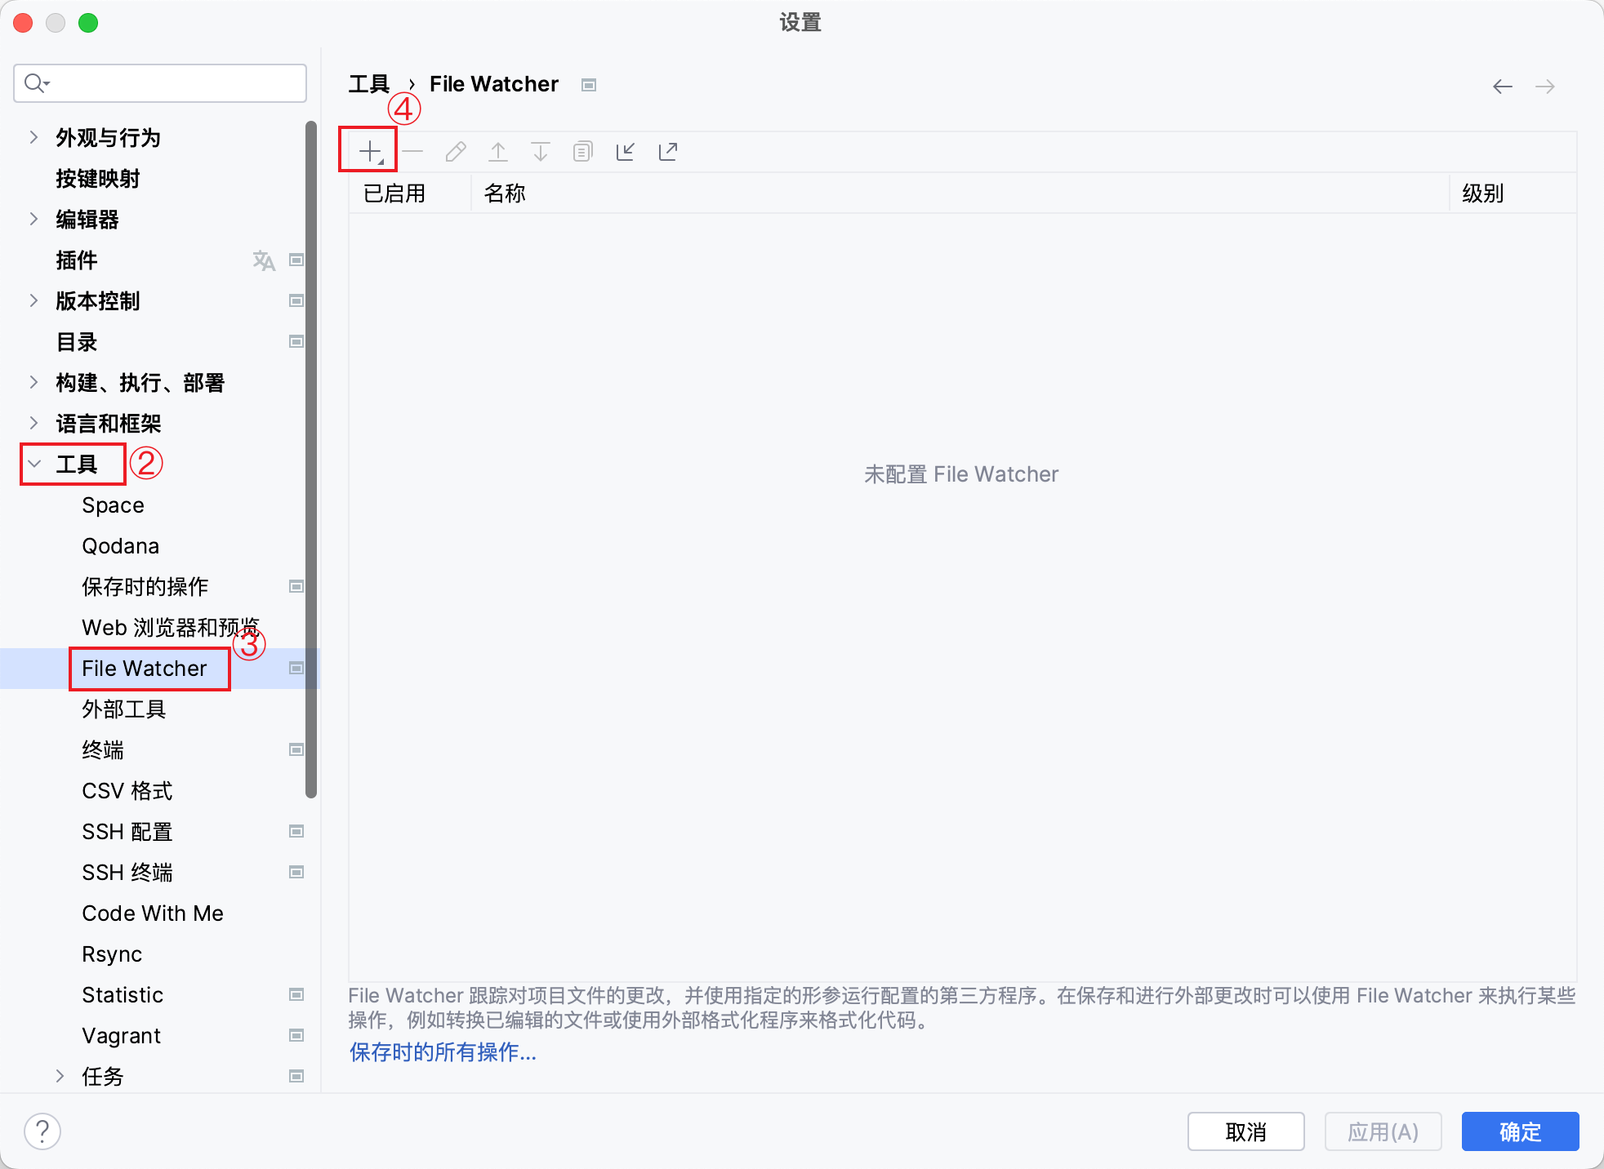The image size is (1604, 1169).
Task: Open the Code With Me settings
Action: point(153,913)
